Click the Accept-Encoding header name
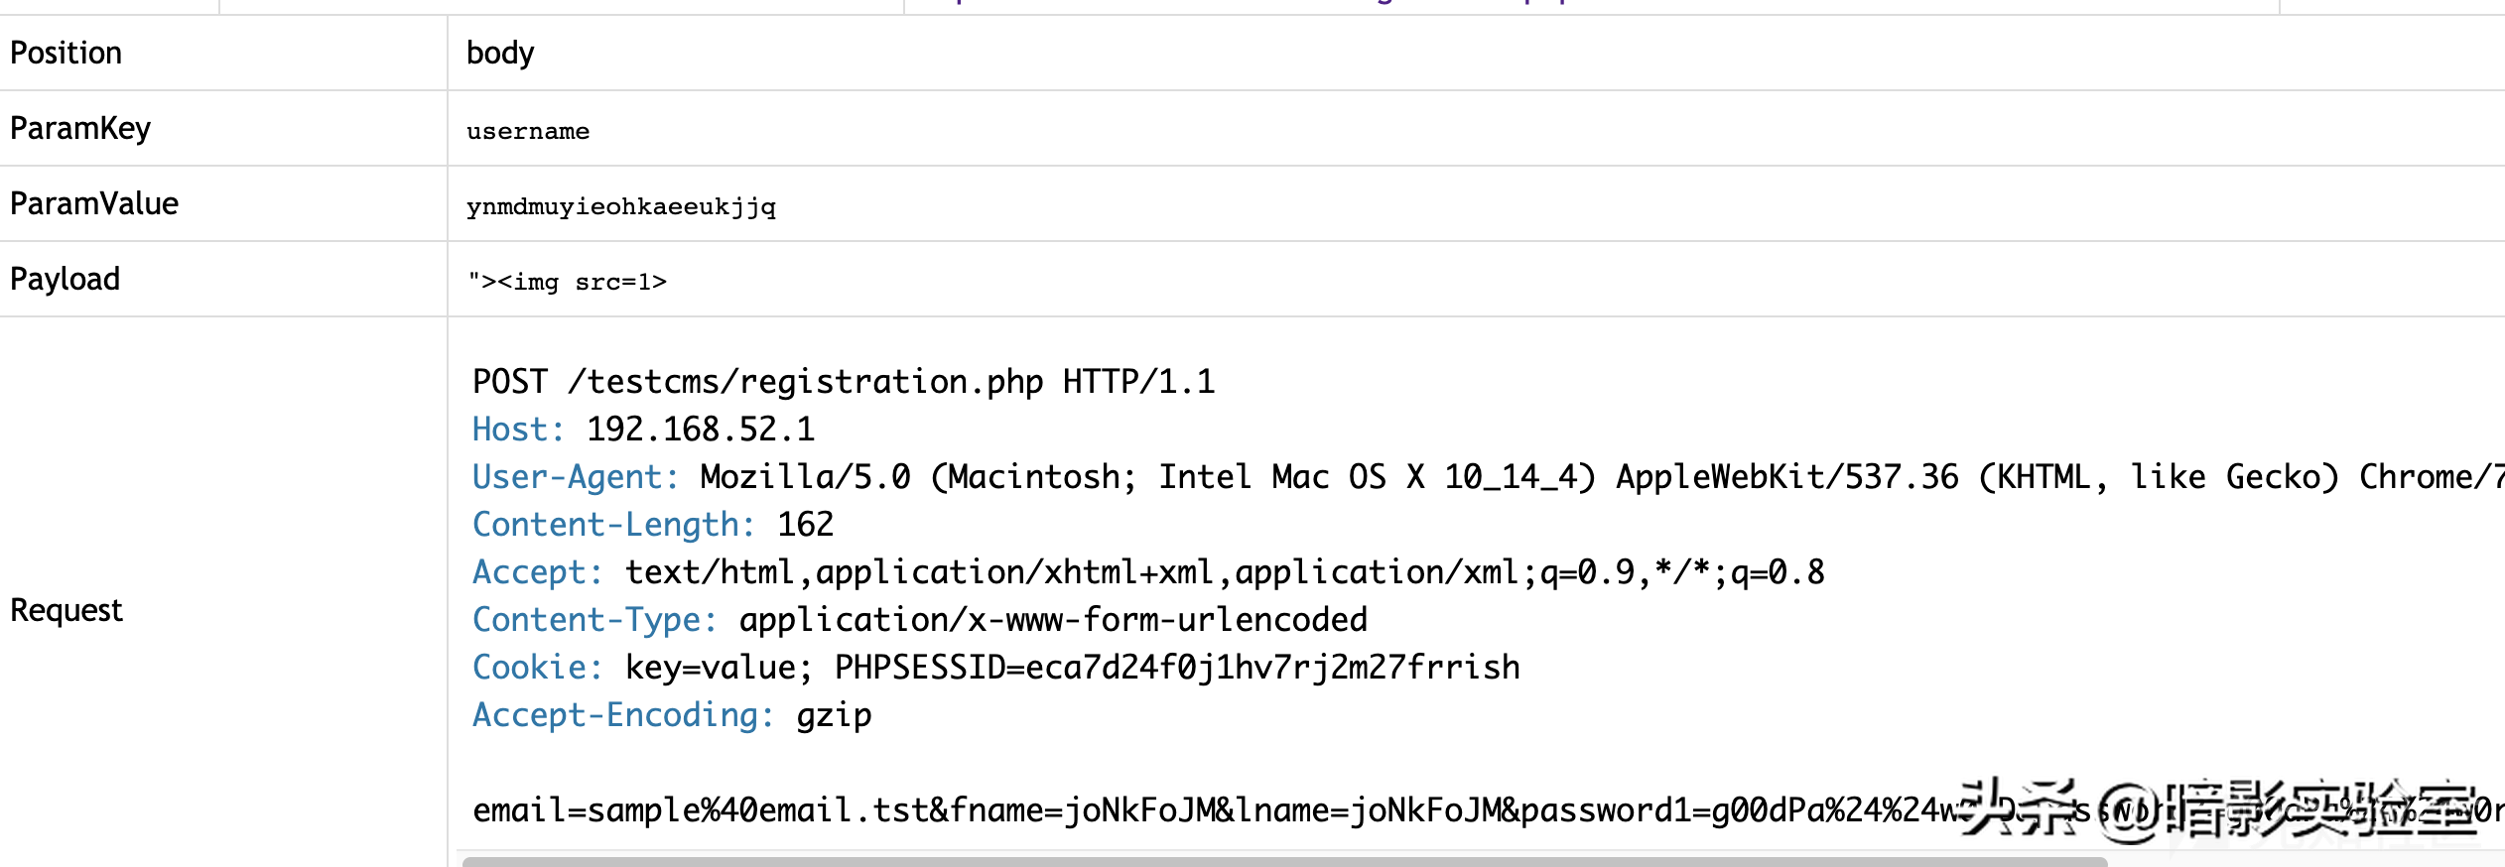Viewport: 2505px width, 867px height. pos(623,715)
